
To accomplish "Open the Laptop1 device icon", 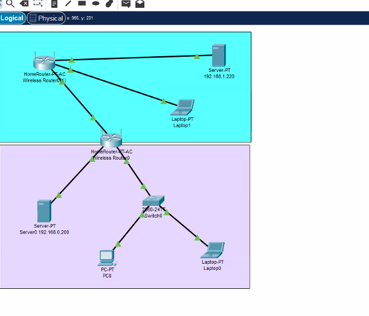I will click(x=182, y=107).
